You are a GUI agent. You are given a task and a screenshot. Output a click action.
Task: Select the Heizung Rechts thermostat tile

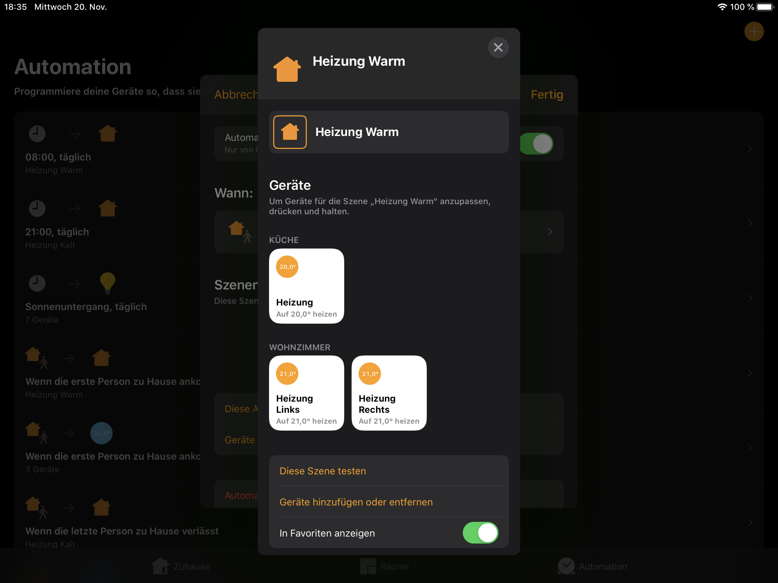pyautogui.click(x=389, y=393)
